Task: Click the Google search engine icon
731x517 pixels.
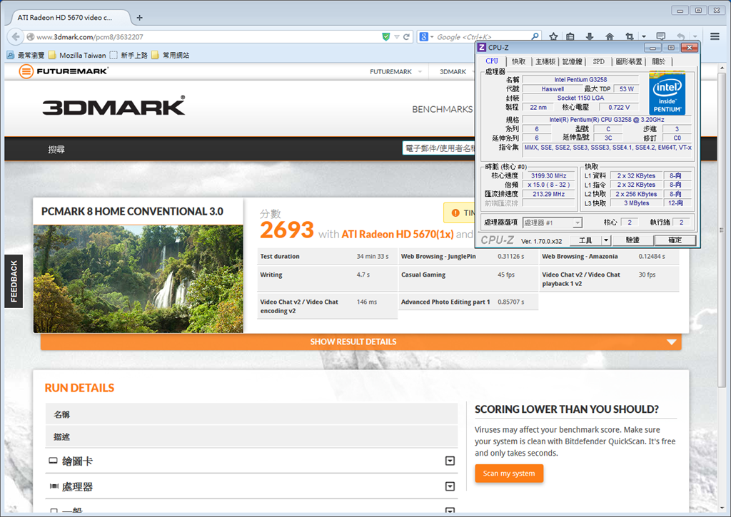Action: [x=424, y=37]
